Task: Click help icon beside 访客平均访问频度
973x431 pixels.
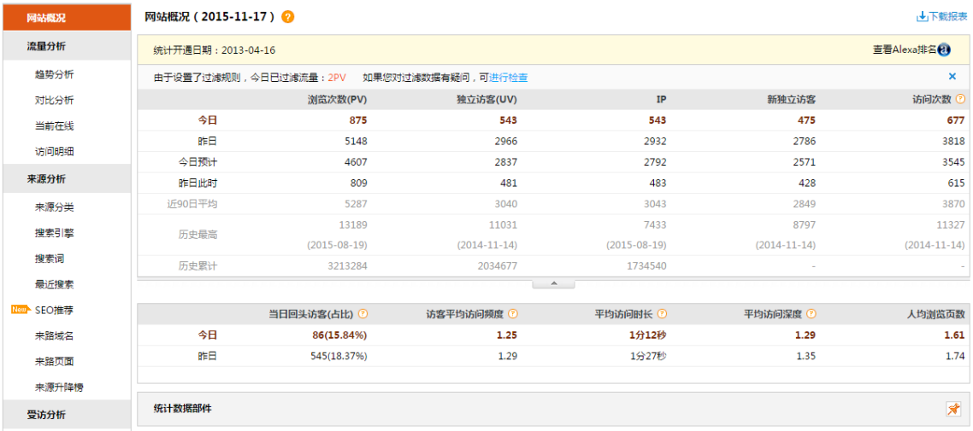Action: pos(512,314)
